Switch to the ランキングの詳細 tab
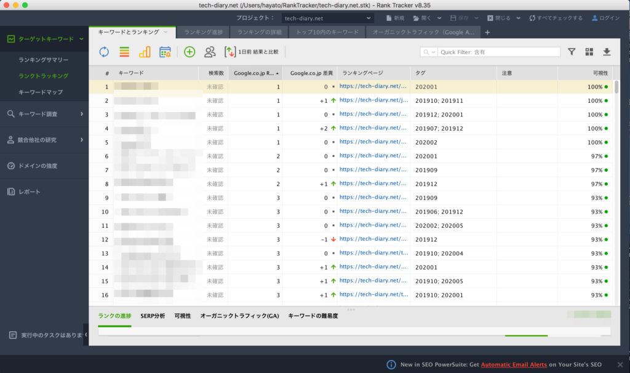This screenshot has width=630, height=373. tap(259, 32)
